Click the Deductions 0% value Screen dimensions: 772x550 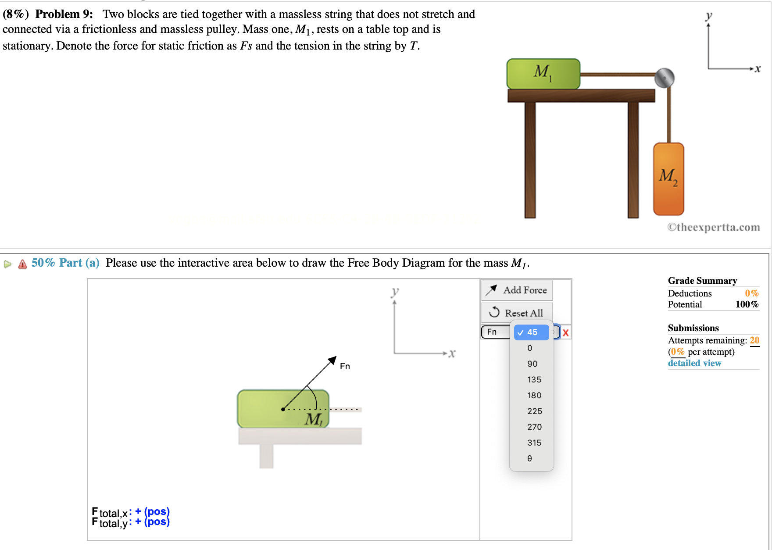(752, 293)
